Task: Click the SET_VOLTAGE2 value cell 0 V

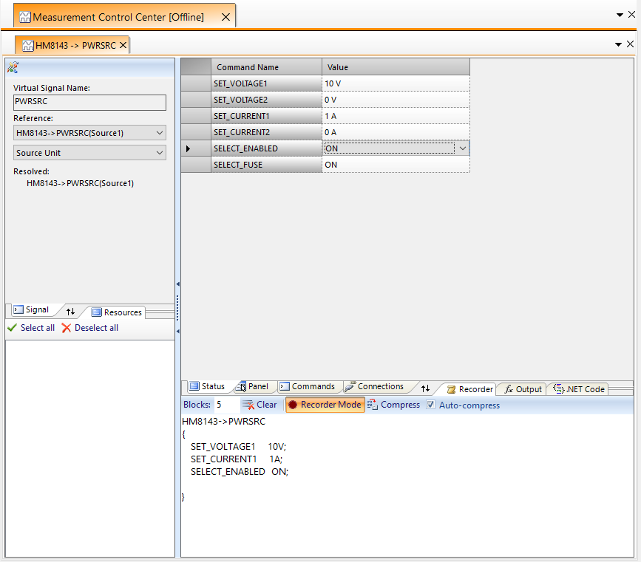Action: click(x=396, y=100)
